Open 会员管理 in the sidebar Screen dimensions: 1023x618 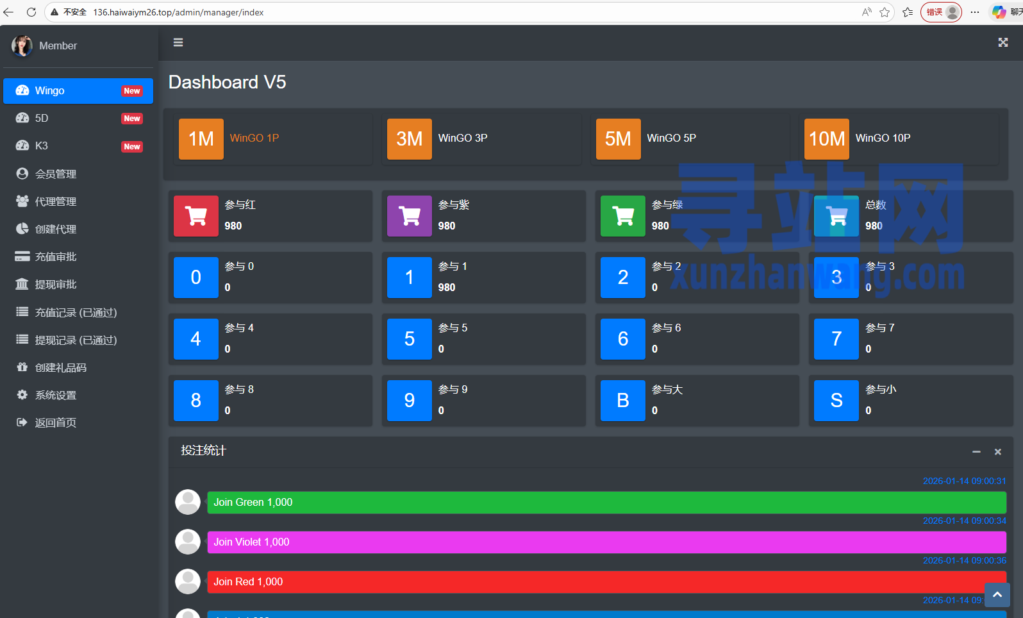click(56, 174)
